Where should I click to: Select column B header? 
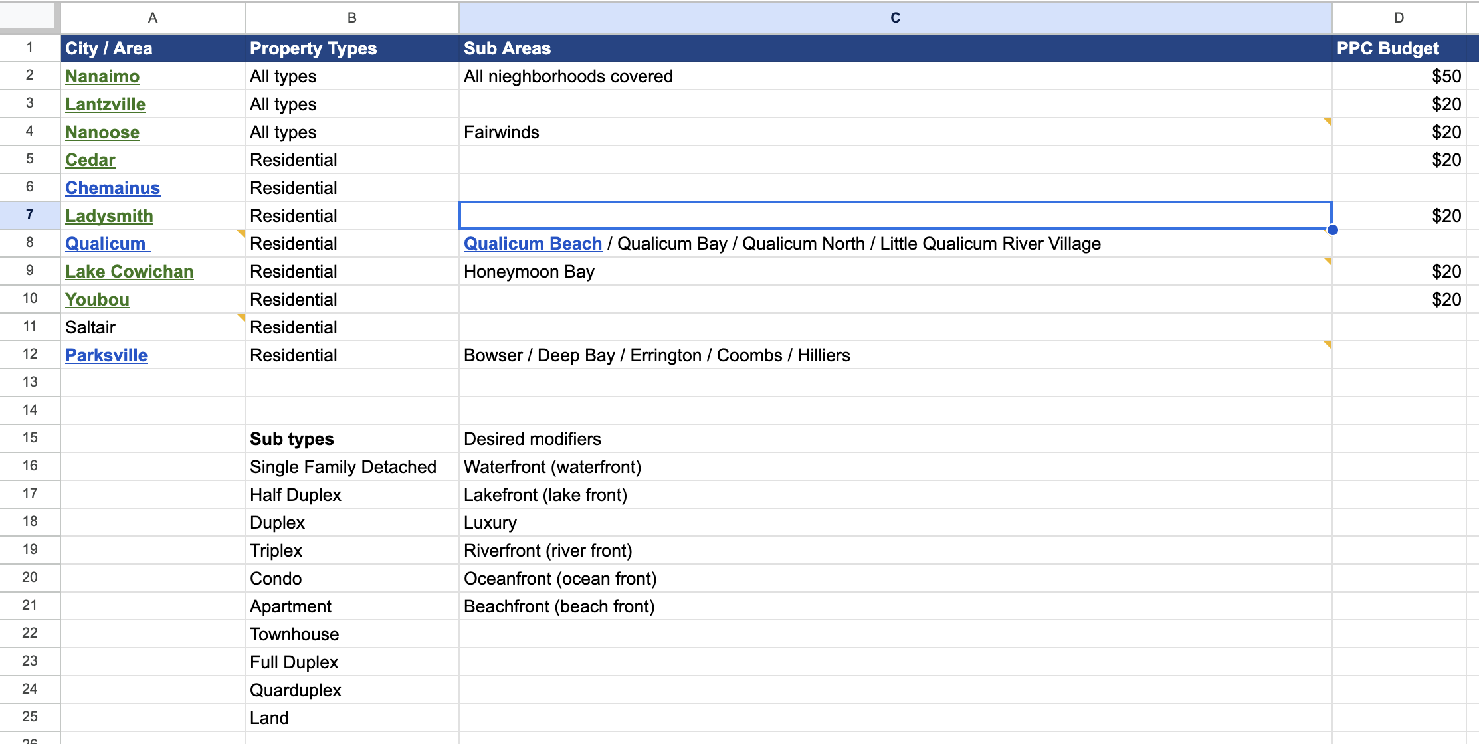click(351, 18)
